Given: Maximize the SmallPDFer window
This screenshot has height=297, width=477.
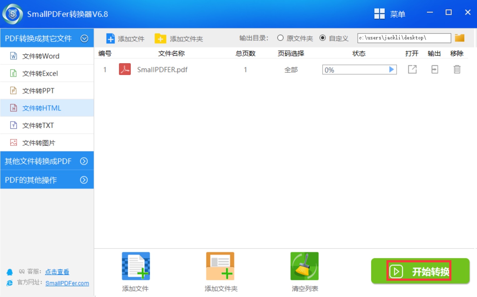Looking at the screenshot, I should coord(449,12).
